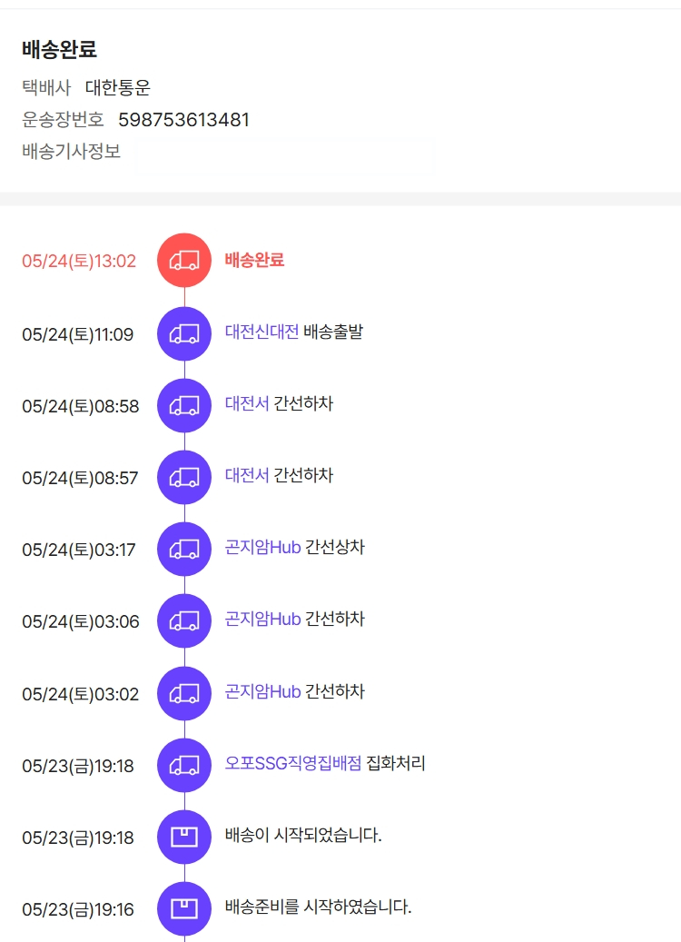The height and width of the screenshot is (942, 681).
Task: Click the truck icon for 03:17 간선상차
Action: tap(184, 549)
